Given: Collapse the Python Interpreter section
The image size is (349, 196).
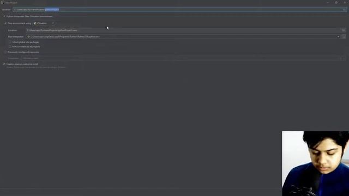Looking at the screenshot, I should [x=4, y=16].
